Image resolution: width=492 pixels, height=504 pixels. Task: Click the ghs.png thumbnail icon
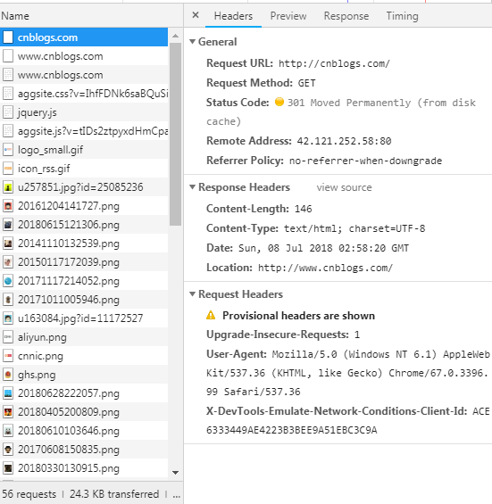[x=8, y=374]
